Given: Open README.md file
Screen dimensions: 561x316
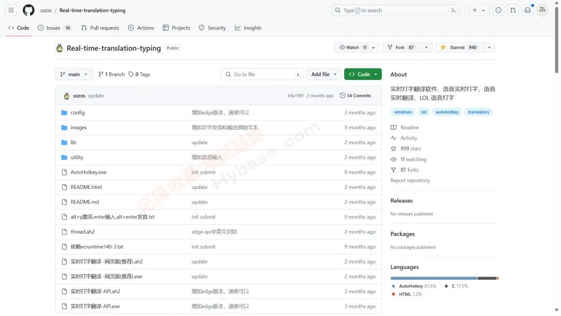Looking at the screenshot, I should click(85, 202).
